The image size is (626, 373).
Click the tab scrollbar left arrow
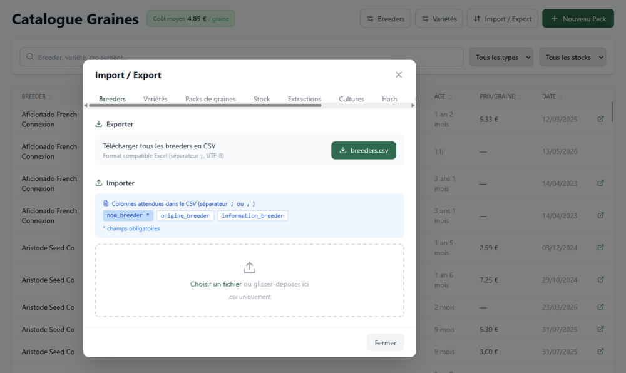click(x=86, y=105)
